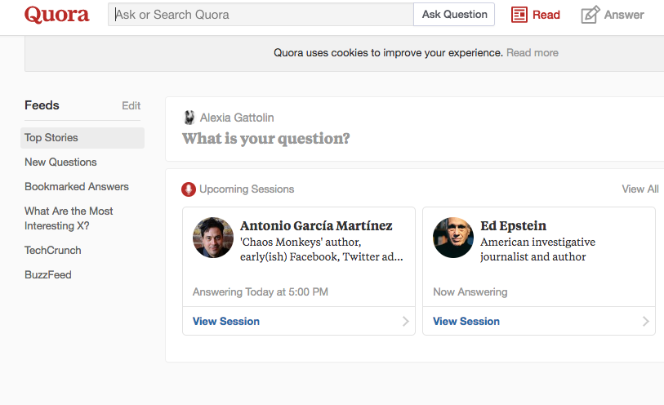
Task: Click Alexia Gattolin's small avatar icon
Action: (189, 118)
